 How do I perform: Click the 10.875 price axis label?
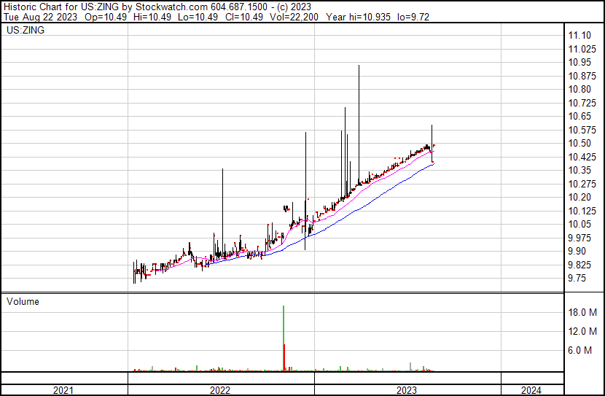point(582,77)
